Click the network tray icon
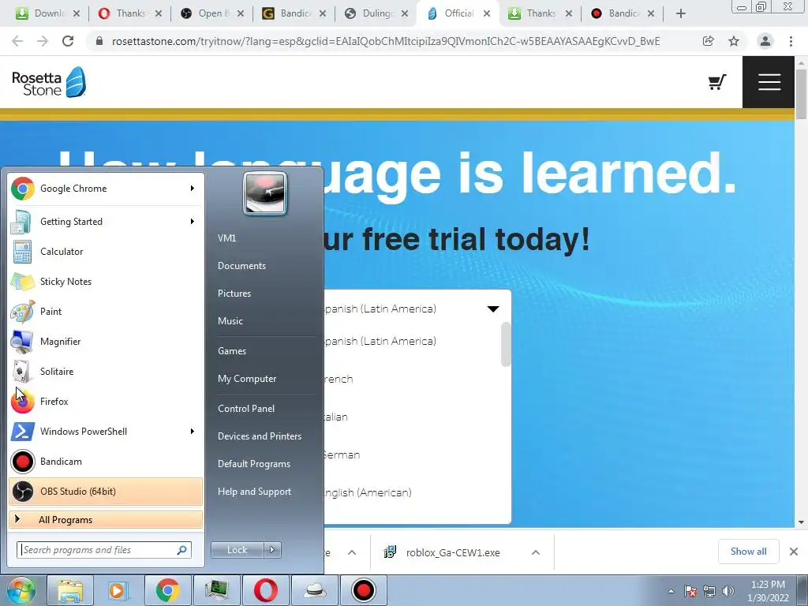The image size is (808, 606). pyautogui.click(x=709, y=591)
